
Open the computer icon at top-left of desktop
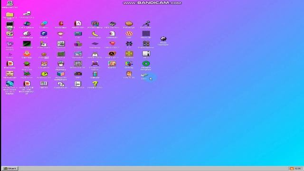coord(9,3)
